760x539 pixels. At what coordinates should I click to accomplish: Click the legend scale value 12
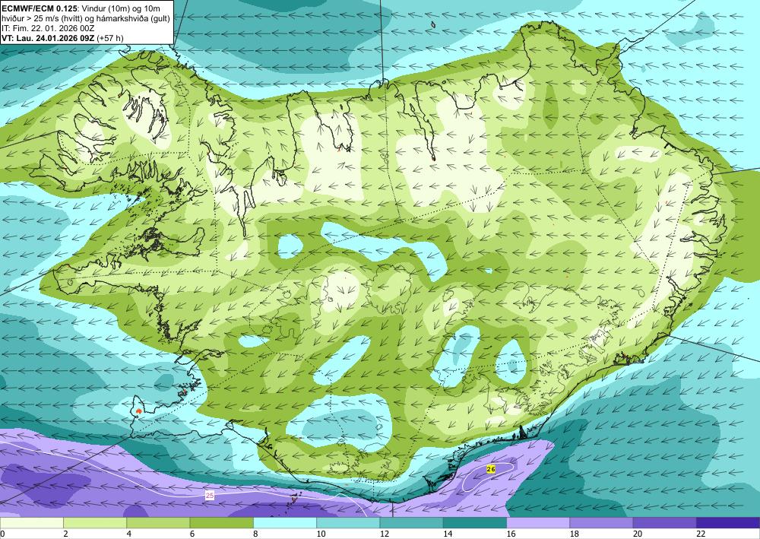coord(385,534)
